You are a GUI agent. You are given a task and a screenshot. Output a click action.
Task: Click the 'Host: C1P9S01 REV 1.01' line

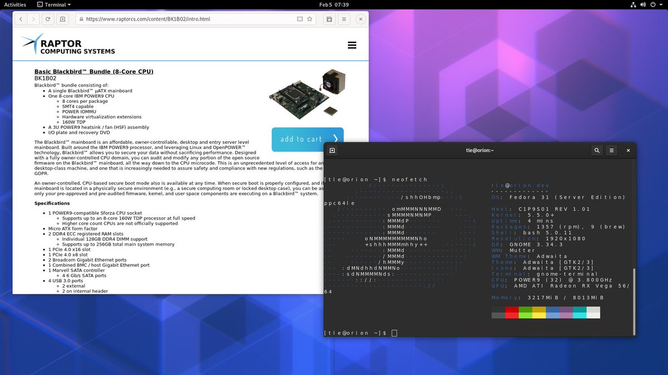coord(542,209)
